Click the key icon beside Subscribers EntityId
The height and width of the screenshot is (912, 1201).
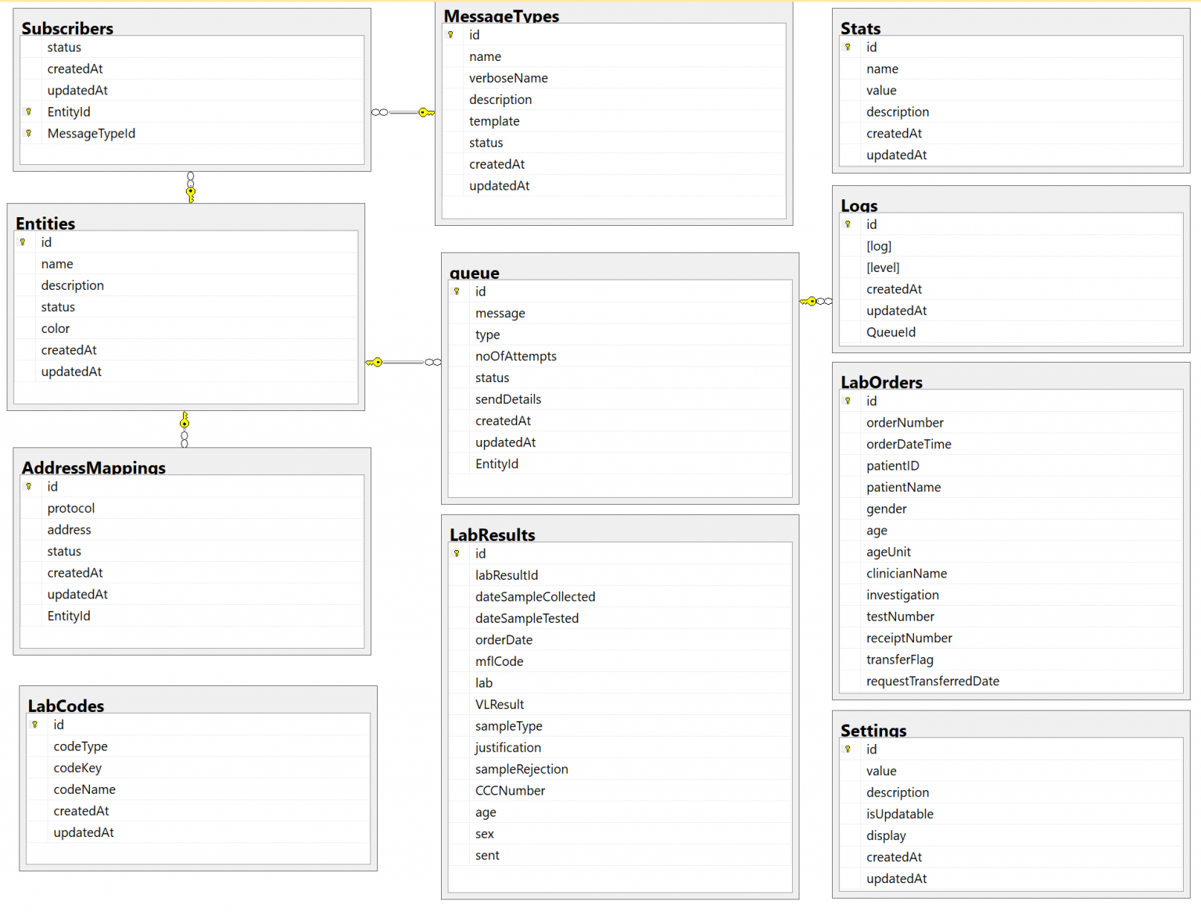click(29, 112)
